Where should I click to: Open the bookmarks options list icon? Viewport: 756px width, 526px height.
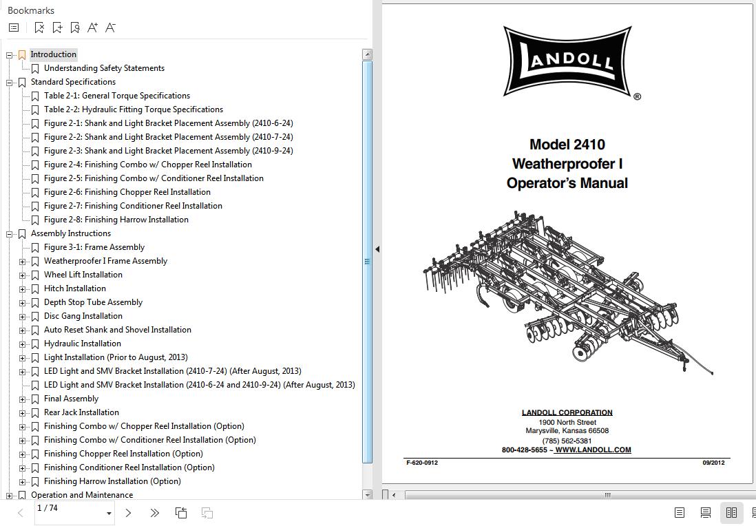click(x=14, y=28)
